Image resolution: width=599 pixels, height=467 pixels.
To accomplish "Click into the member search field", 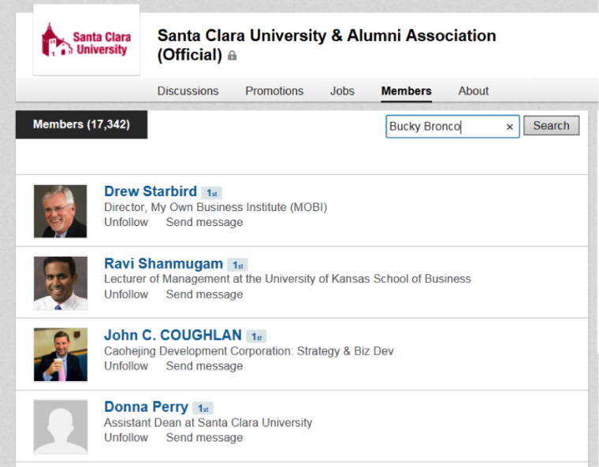I will coord(441,126).
